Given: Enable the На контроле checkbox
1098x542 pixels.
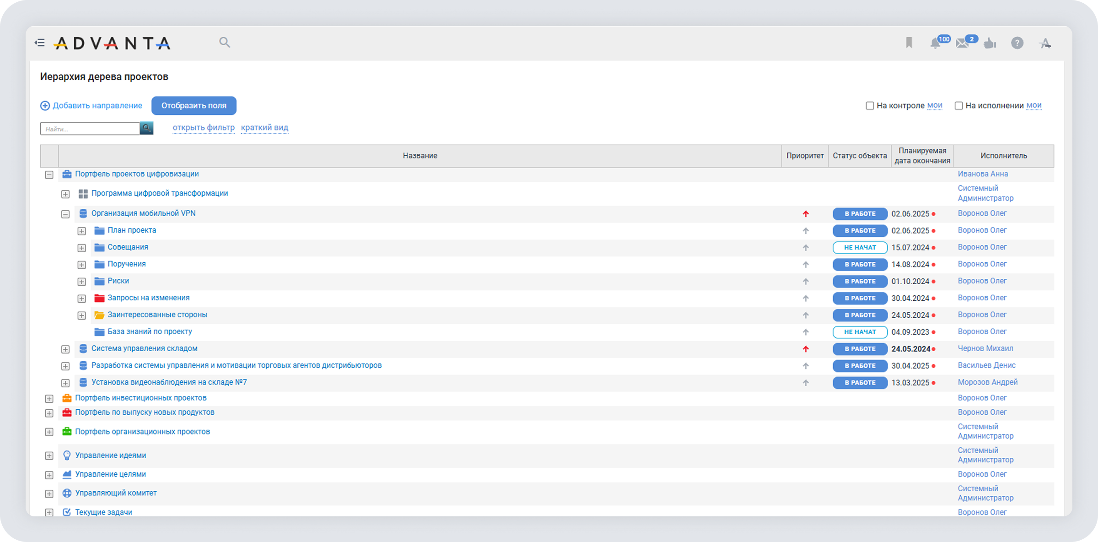Looking at the screenshot, I should (x=870, y=106).
